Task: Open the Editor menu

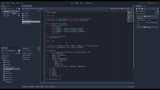Action: [18, 3]
